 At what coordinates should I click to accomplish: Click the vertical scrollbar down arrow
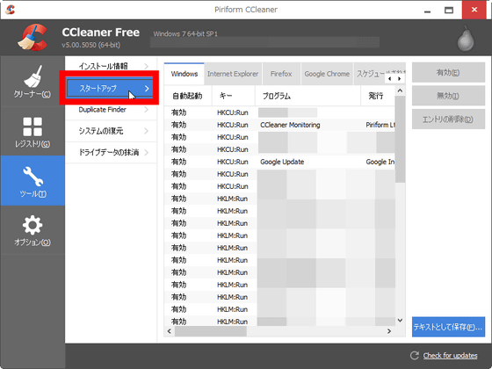(400, 321)
